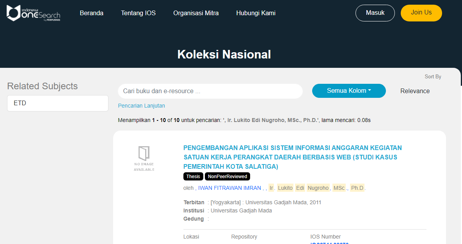The height and width of the screenshot is (244, 462).
Task: Open the Beranda menu item
Action: pyautogui.click(x=91, y=13)
